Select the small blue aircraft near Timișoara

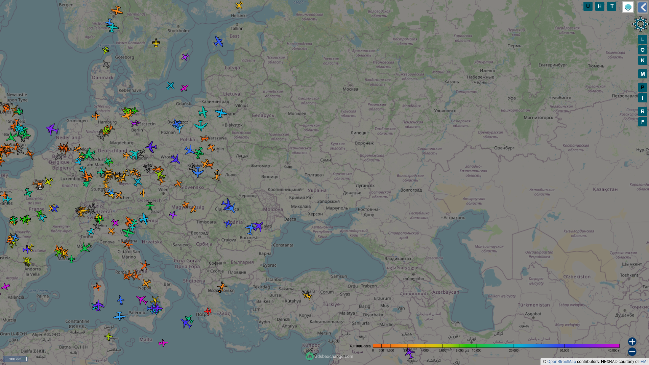pyautogui.click(x=229, y=223)
